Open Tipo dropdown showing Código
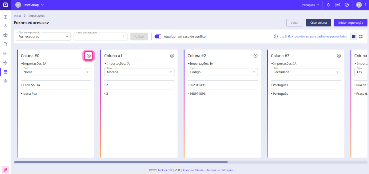The width and height of the screenshot is (369, 174). click(223, 72)
